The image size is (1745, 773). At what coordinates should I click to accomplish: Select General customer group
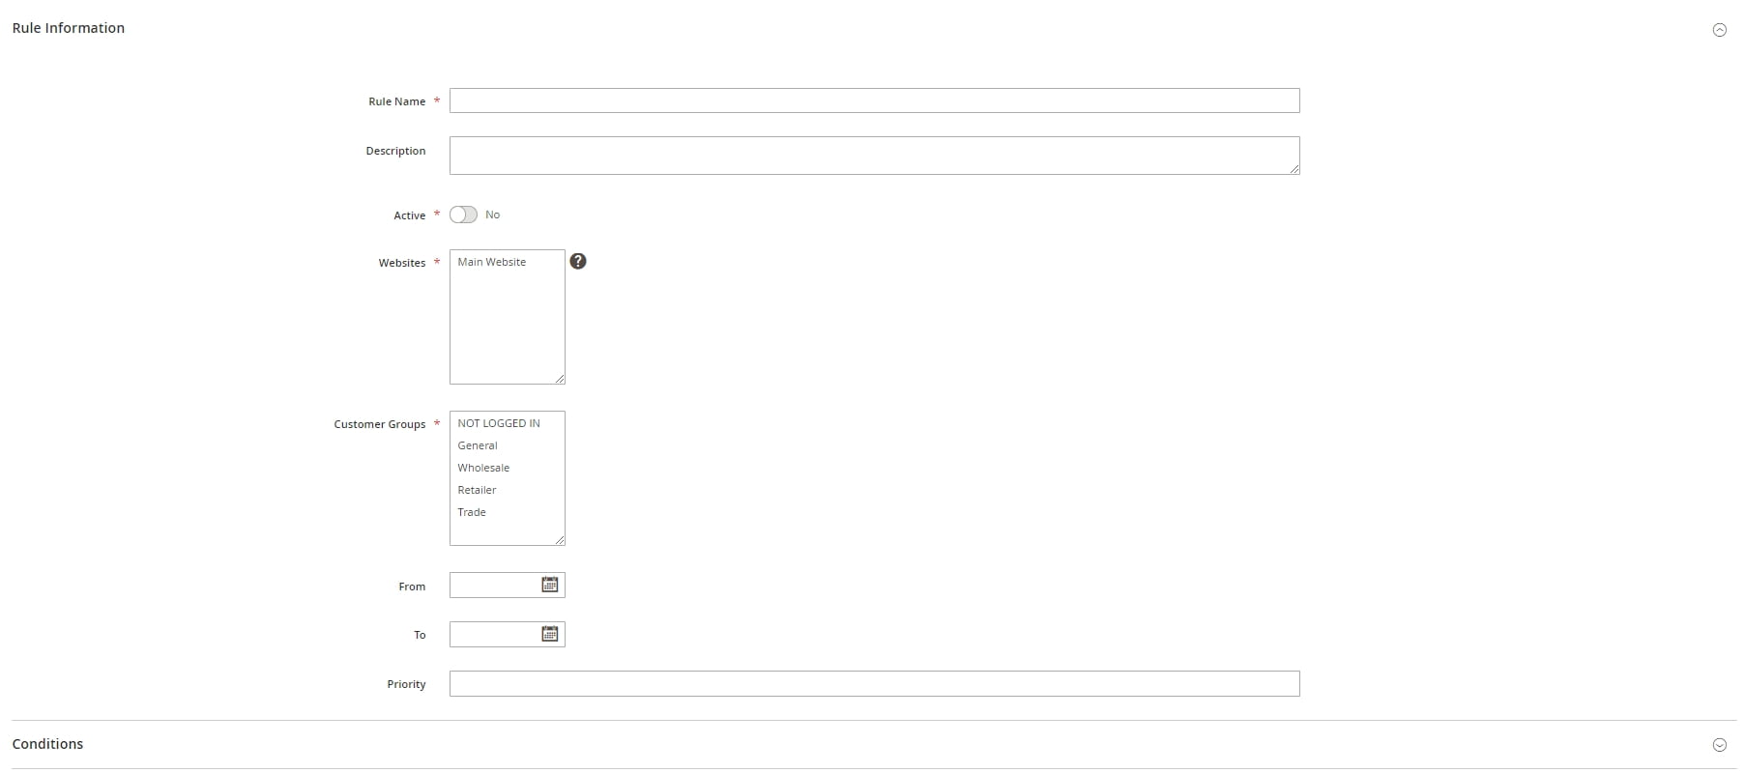(x=478, y=445)
